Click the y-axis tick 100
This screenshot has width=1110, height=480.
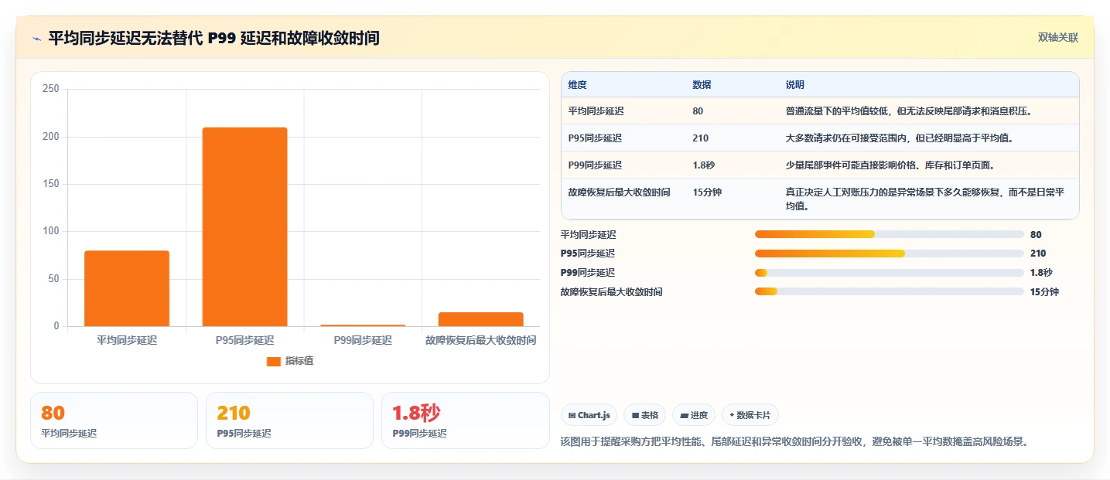tap(51, 231)
